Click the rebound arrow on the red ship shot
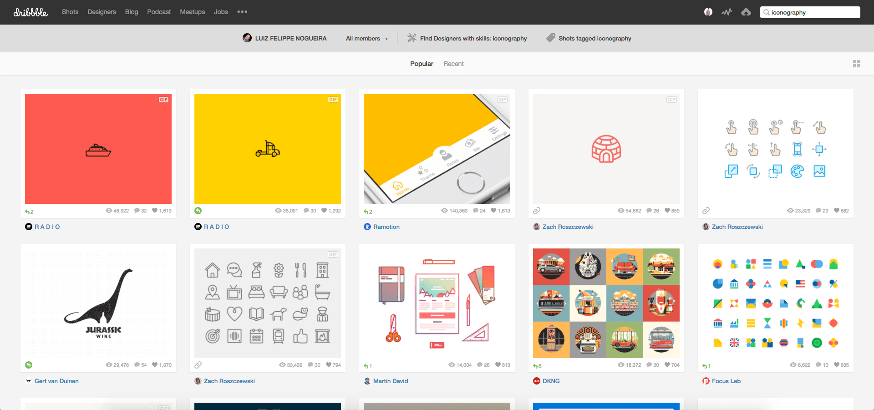 [x=28, y=212]
